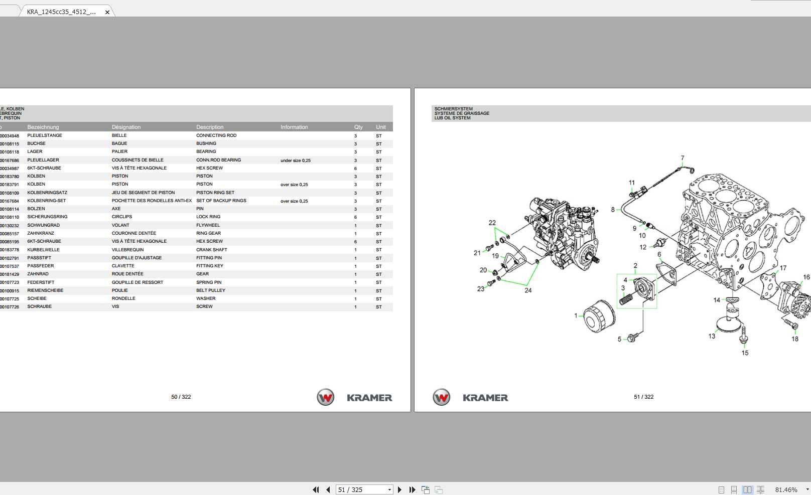
Task: Click part callout 13 in the diagram
Action: click(712, 336)
